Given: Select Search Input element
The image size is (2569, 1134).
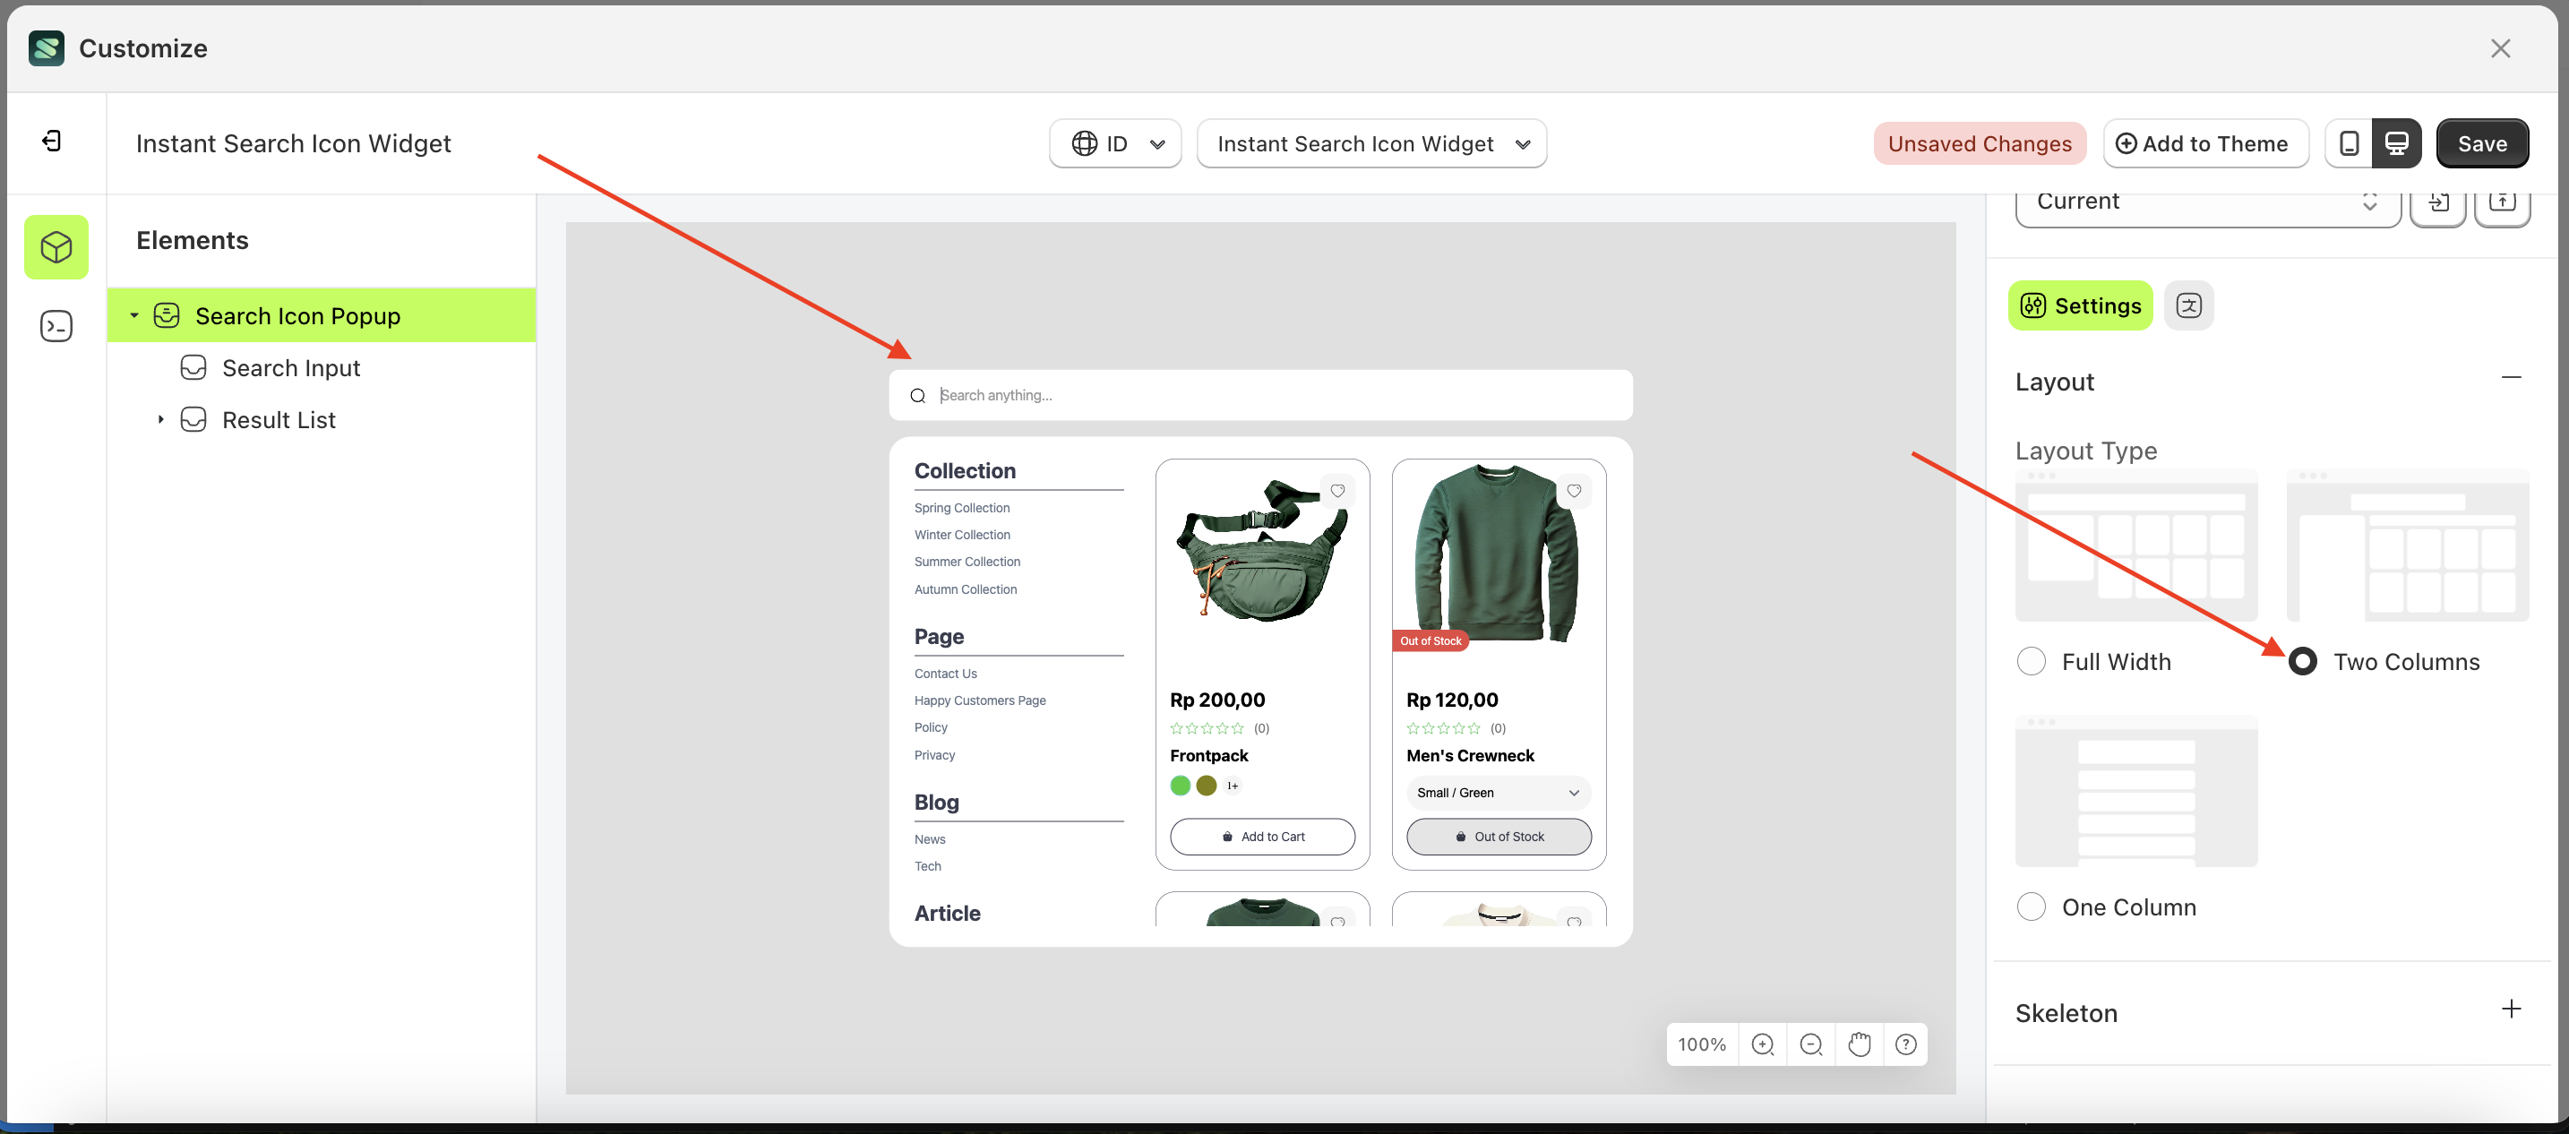Looking at the screenshot, I should pos(290,368).
